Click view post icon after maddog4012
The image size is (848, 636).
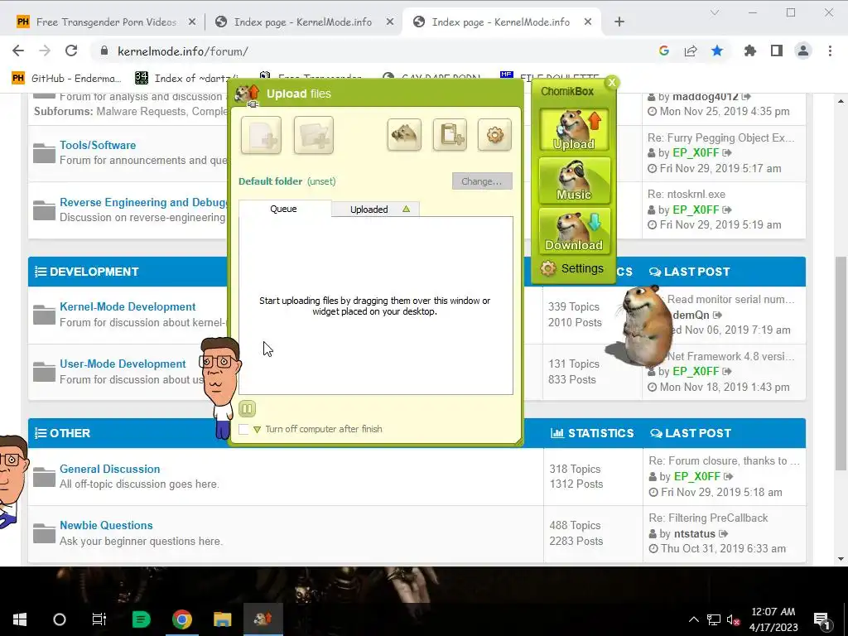coord(746,97)
